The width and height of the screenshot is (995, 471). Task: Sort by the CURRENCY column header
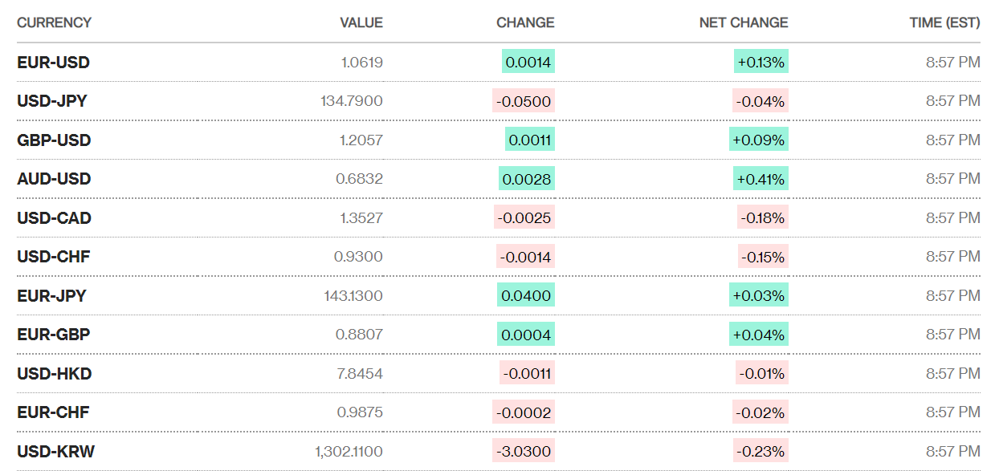pyautogui.click(x=54, y=22)
